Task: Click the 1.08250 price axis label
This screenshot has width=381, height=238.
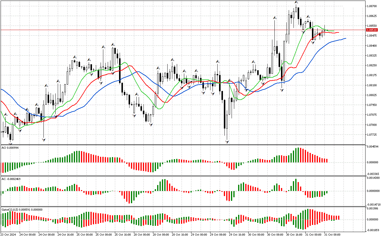Action: point(372,65)
